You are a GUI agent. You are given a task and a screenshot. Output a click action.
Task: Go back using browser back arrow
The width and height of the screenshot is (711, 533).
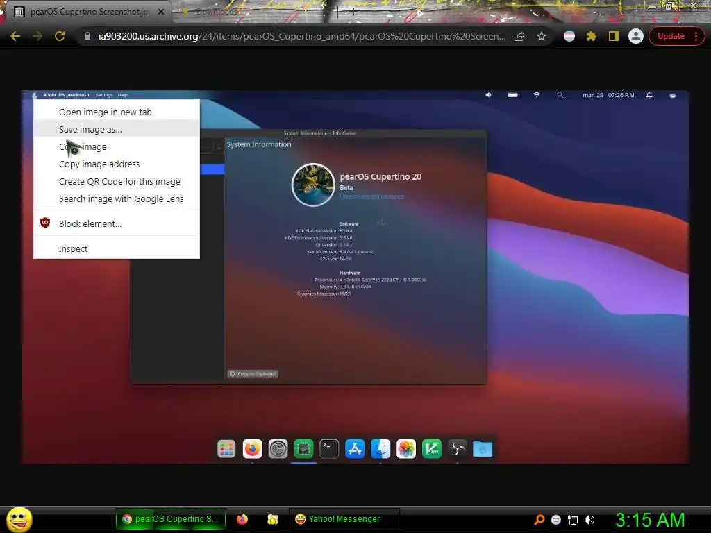pos(15,36)
